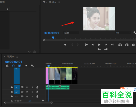Screen dimensions: 136x107
Task: Enable voice-over record on A2
Action: 37,92
